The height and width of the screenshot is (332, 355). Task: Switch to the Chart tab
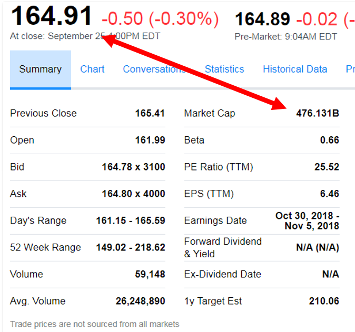coord(92,69)
